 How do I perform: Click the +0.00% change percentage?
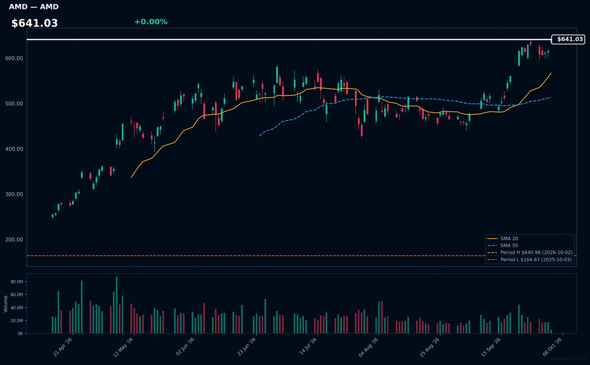click(x=150, y=22)
